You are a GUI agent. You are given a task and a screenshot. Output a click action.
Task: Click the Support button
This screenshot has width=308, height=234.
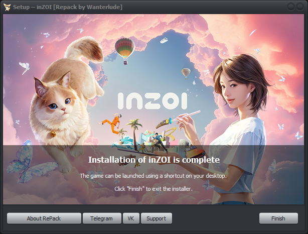(x=157, y=218)
